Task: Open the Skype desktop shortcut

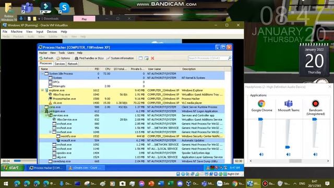Action: point(64,8)
